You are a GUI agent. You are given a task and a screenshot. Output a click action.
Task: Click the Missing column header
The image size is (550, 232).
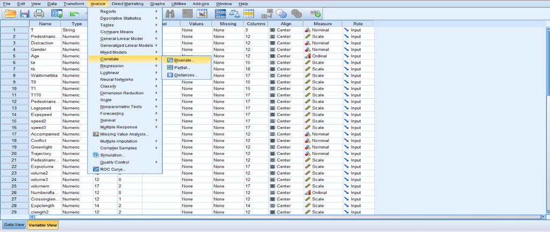[x=228, y=24]
